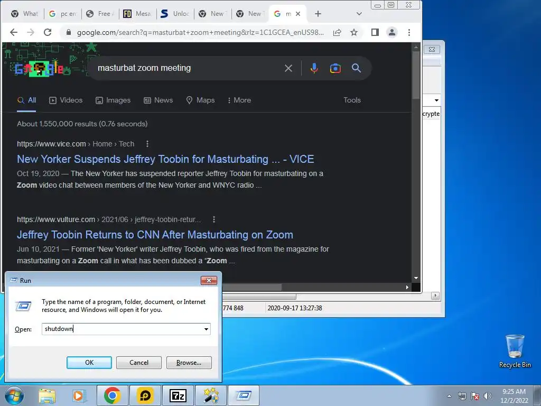Open the Chrome tab search chevron
This screenshot has width=541, height=406.
pyautogui.click(x=359, y=14)
